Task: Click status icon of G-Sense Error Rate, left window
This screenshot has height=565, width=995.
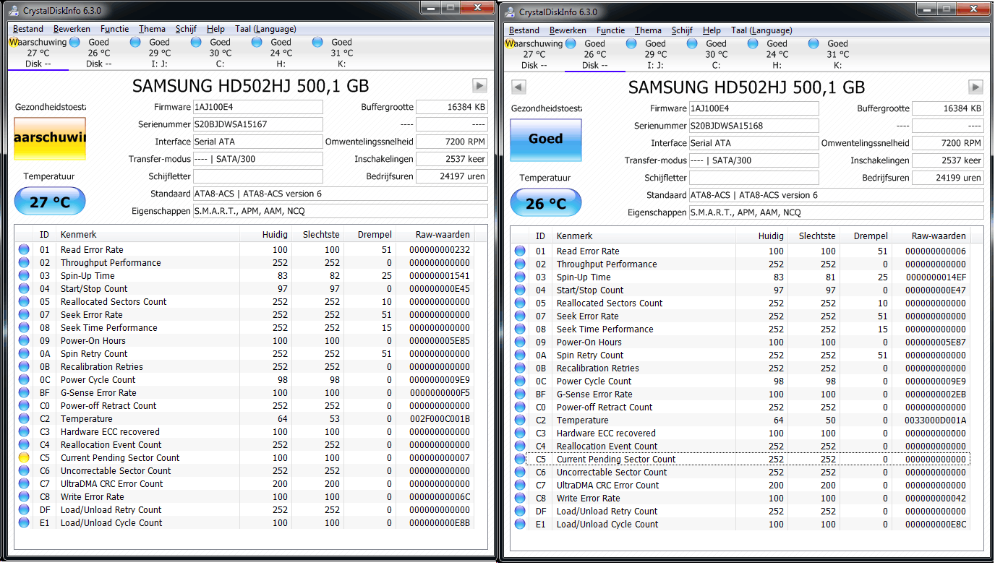Action: [24, 393]
